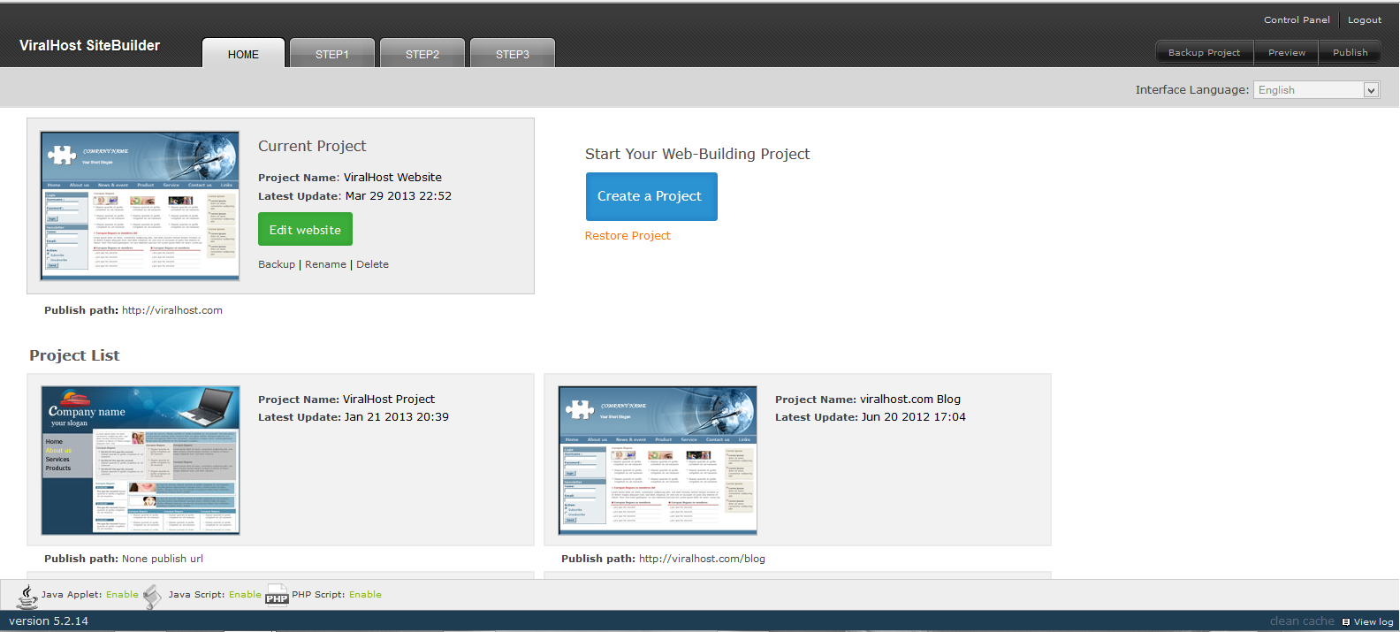The height and width of the screenshot is (632, 1400).
Task: Click the Java Script scroll icon
Action: [152, 597]
